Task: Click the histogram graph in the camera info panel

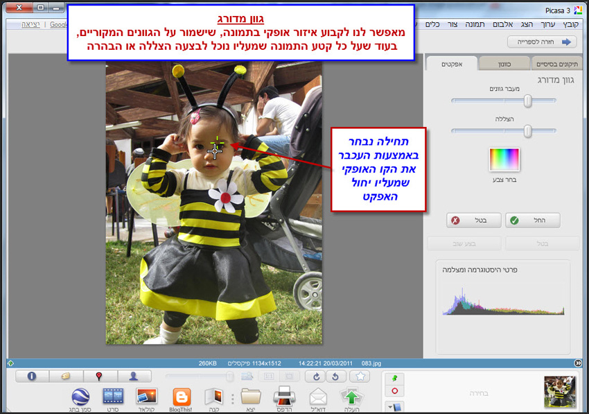Action: tap(503, 301)
